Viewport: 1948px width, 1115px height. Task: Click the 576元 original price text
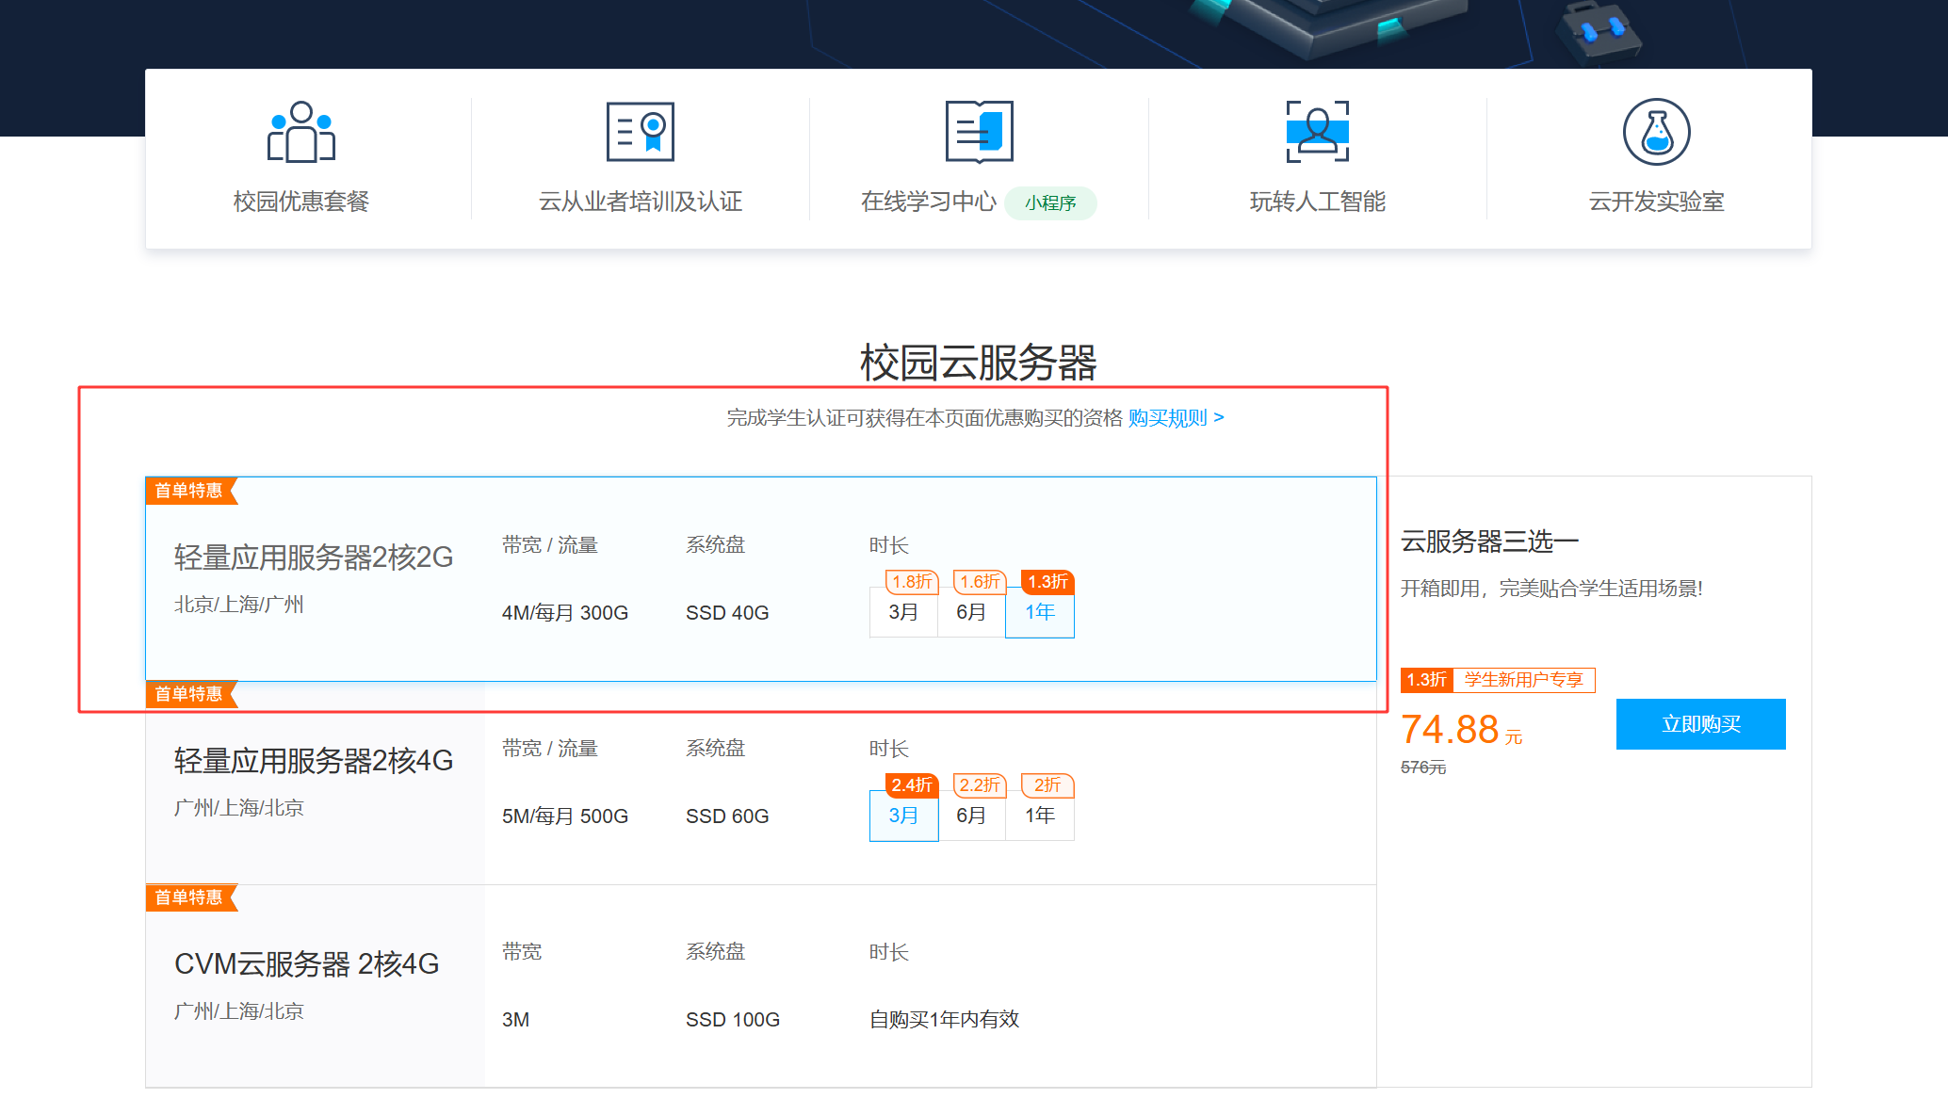tap(1423, 768)
